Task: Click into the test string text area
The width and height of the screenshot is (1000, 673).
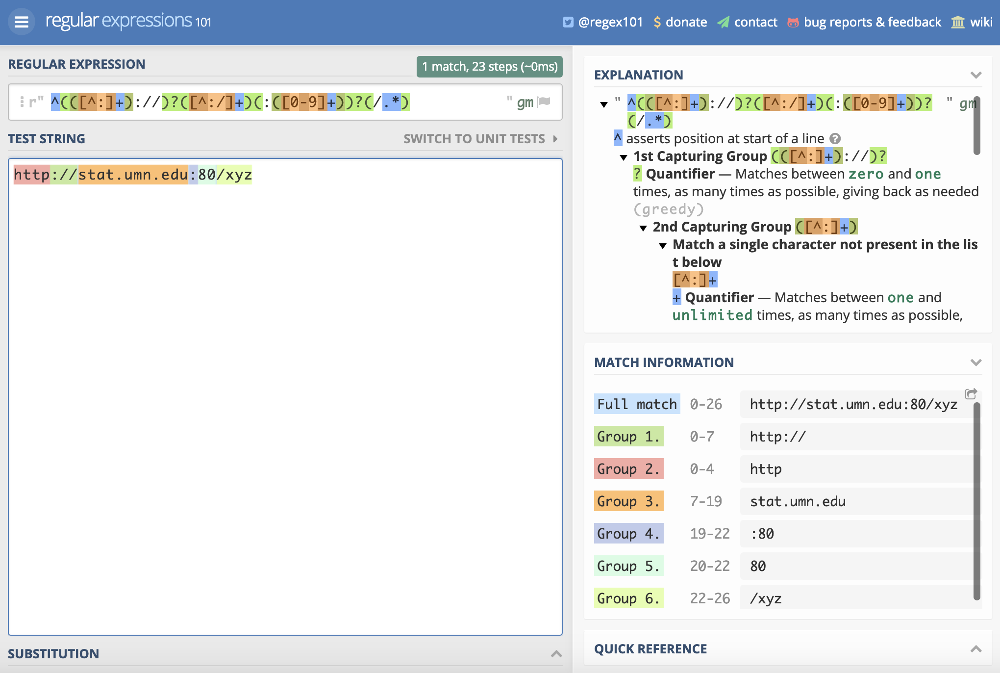Action: click(284, 392)
